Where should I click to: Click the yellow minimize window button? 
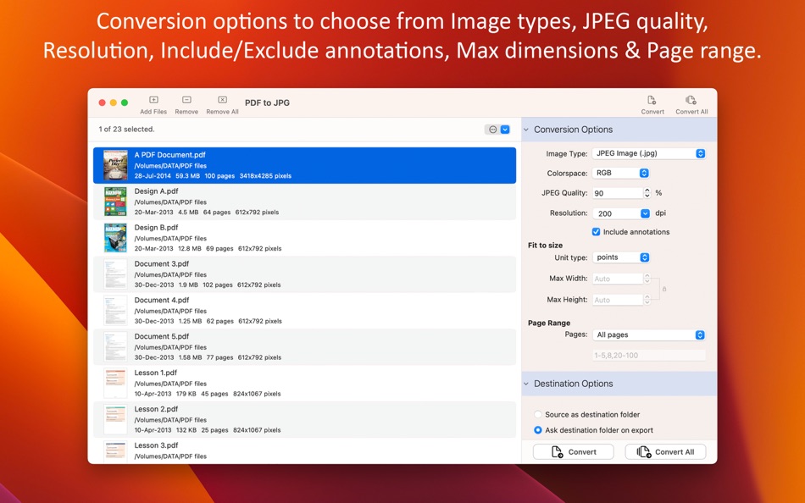coord(114,102)
